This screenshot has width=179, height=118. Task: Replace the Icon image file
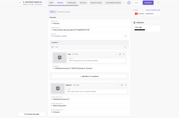click(x=120, y=54)
